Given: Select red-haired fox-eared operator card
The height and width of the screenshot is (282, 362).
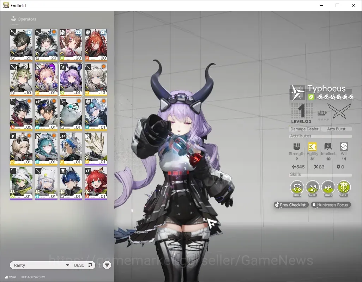Looking at the screenshot, I should 96,183.
